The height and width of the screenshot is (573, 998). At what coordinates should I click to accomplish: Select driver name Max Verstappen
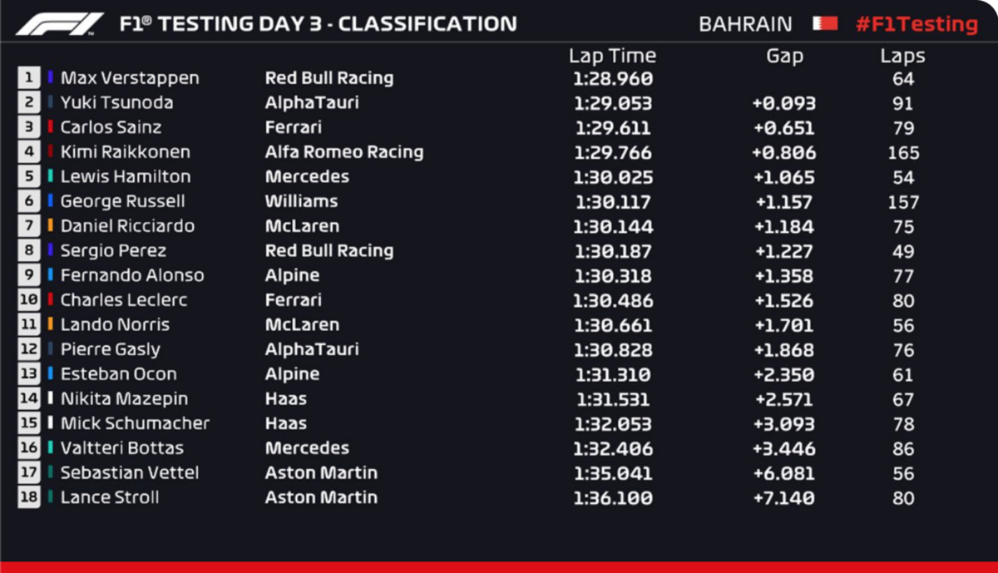[x=130, y=78]
